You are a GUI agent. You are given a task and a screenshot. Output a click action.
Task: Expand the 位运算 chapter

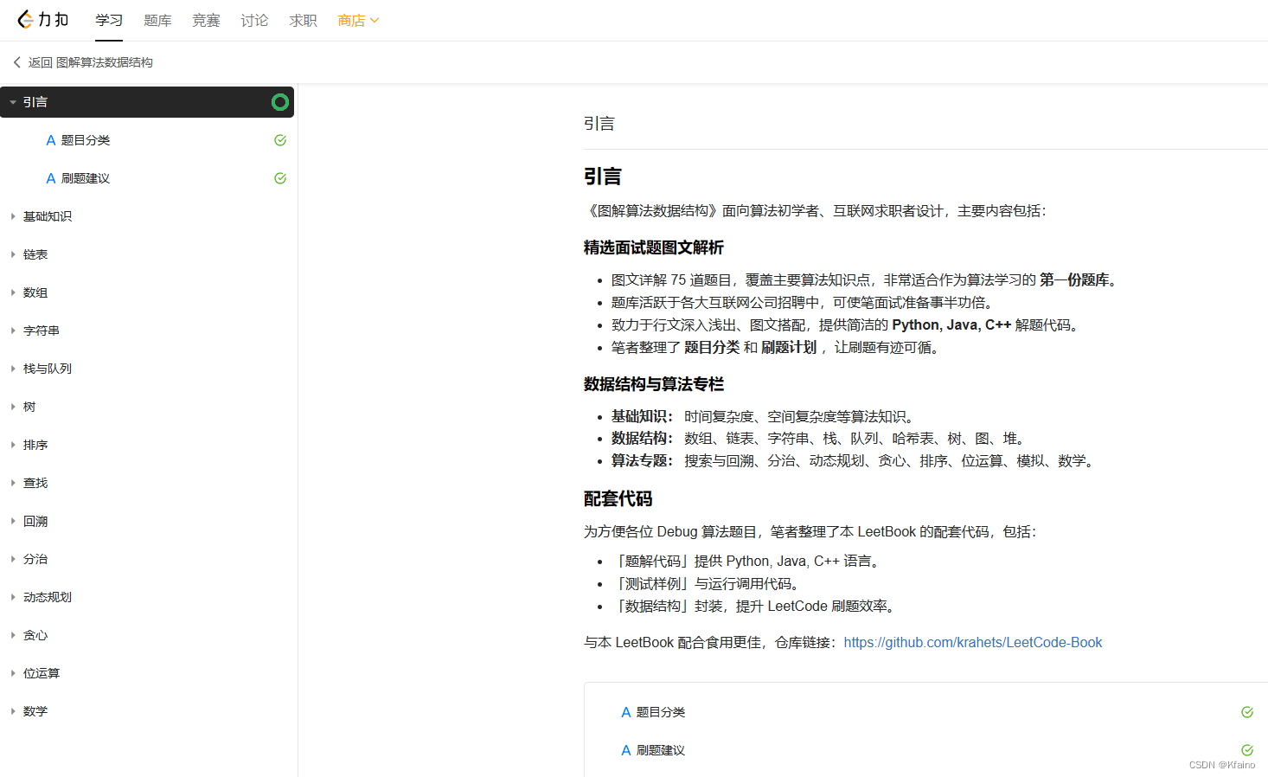click(13, 673)
